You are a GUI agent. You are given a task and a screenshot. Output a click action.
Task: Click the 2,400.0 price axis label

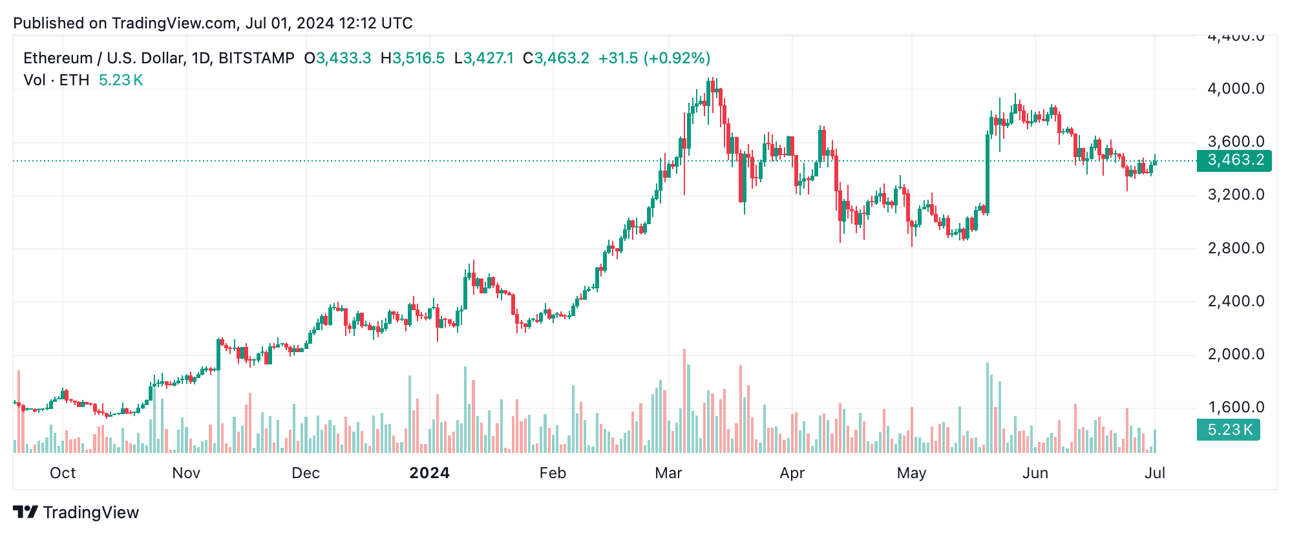click(x=1236, y=301)
